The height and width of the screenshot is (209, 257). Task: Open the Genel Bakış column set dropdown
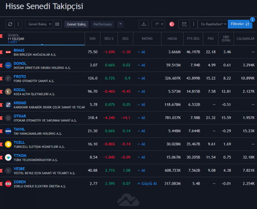pyautogui.click(x=39, y=24)
